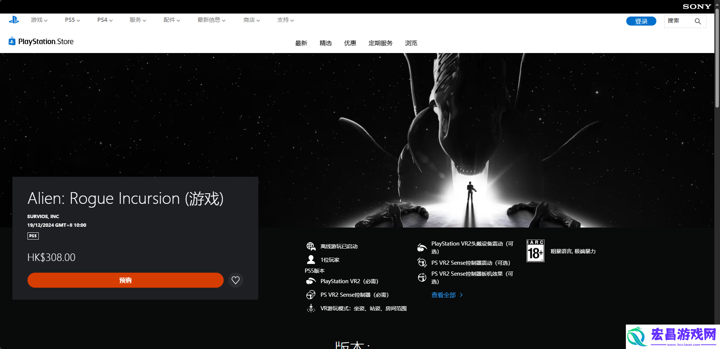Click PS VR2 Sense controller required icon
The image size is (720, 349).
pyautogui.click(x=311, y=295)
